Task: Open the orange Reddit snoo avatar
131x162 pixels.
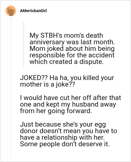Action: click(11, 11)
